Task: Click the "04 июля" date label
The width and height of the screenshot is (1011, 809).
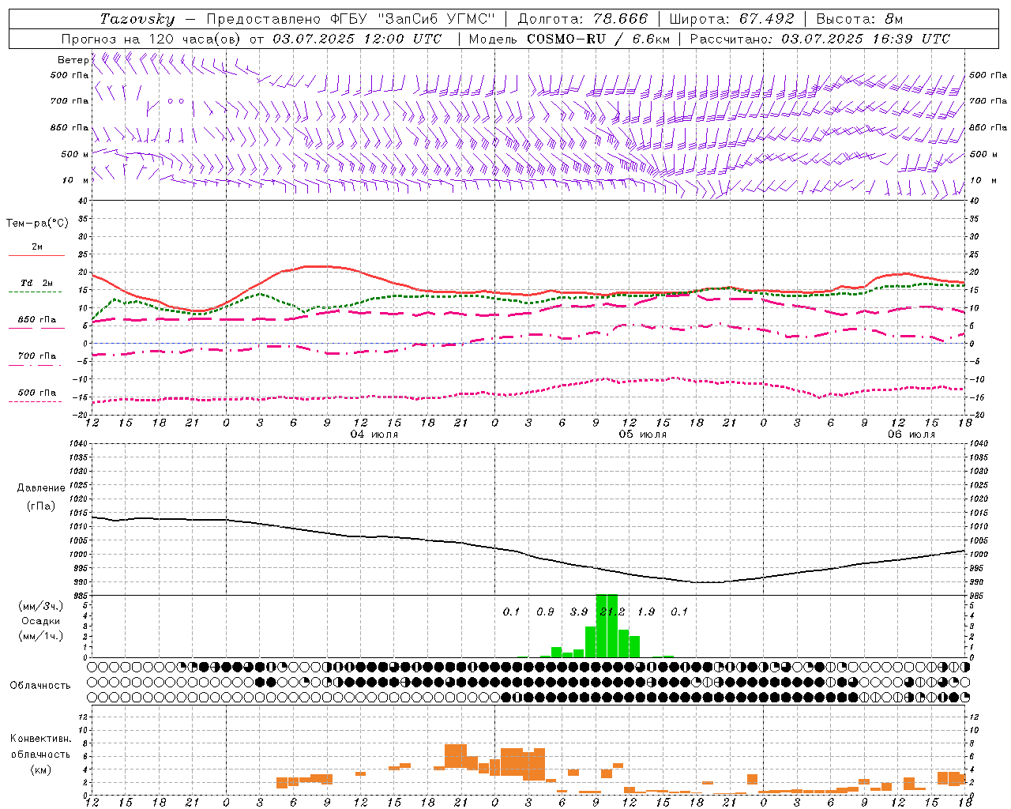Action: pyautogui.click(x=374, y=435)
